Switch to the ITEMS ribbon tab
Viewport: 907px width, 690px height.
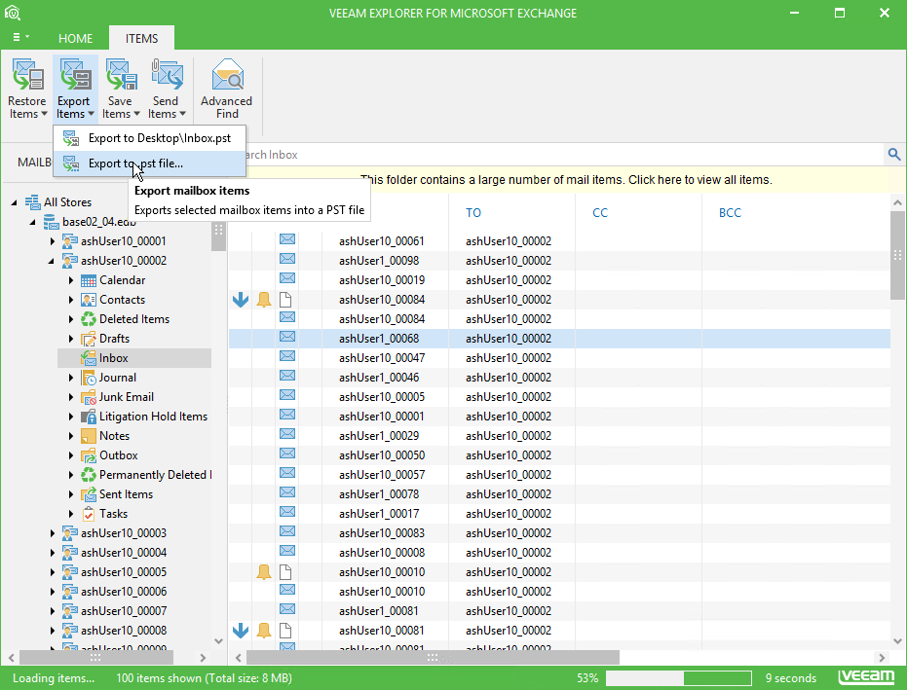141,38
